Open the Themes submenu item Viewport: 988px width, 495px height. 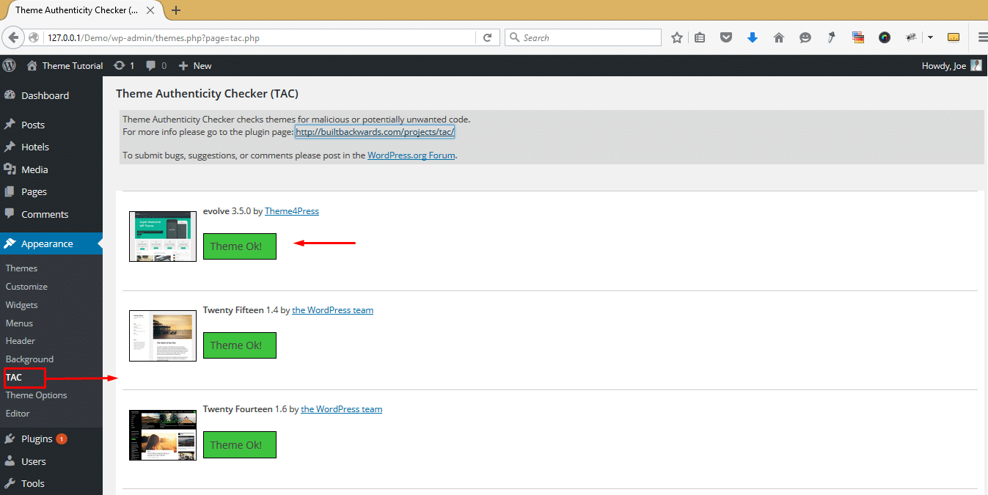point(21,268)
